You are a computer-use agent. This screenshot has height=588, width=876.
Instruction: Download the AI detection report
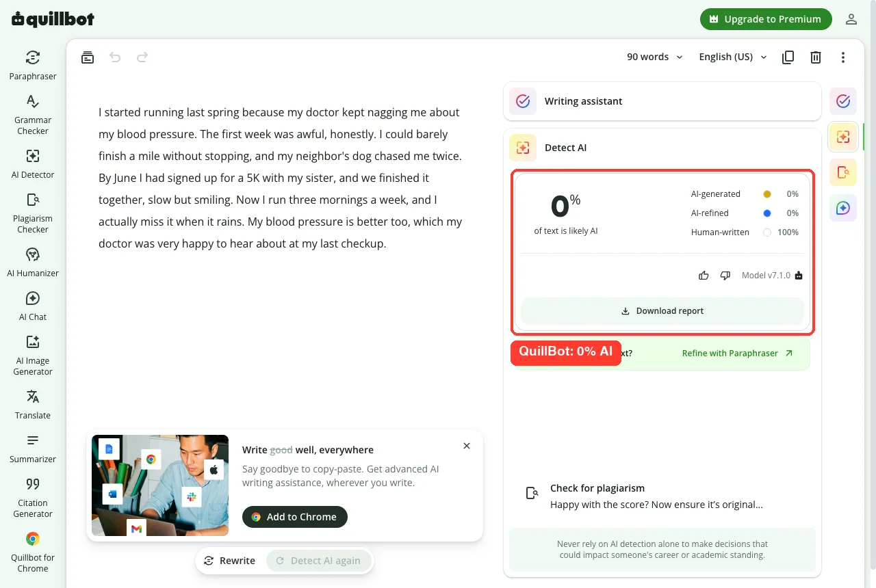click(x=662, y=311)
